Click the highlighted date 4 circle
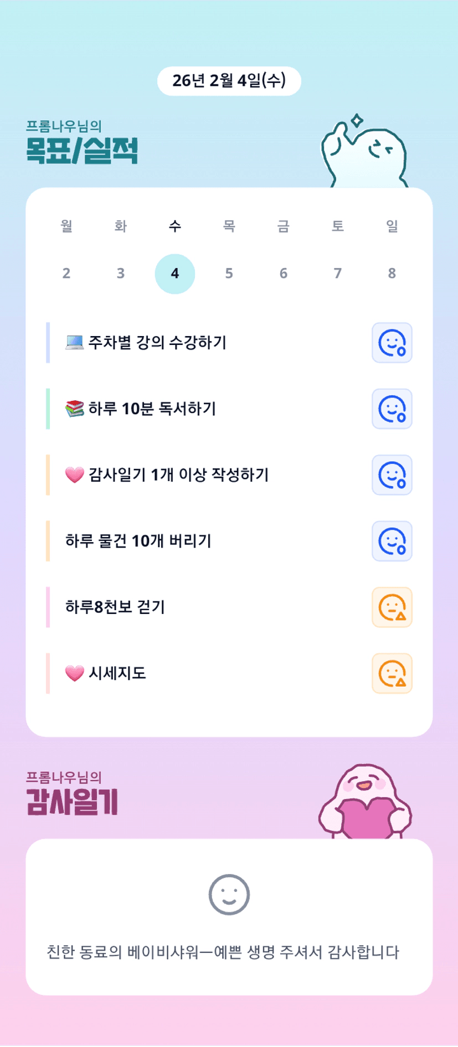The image size is (458, 1047). point(175,274)
